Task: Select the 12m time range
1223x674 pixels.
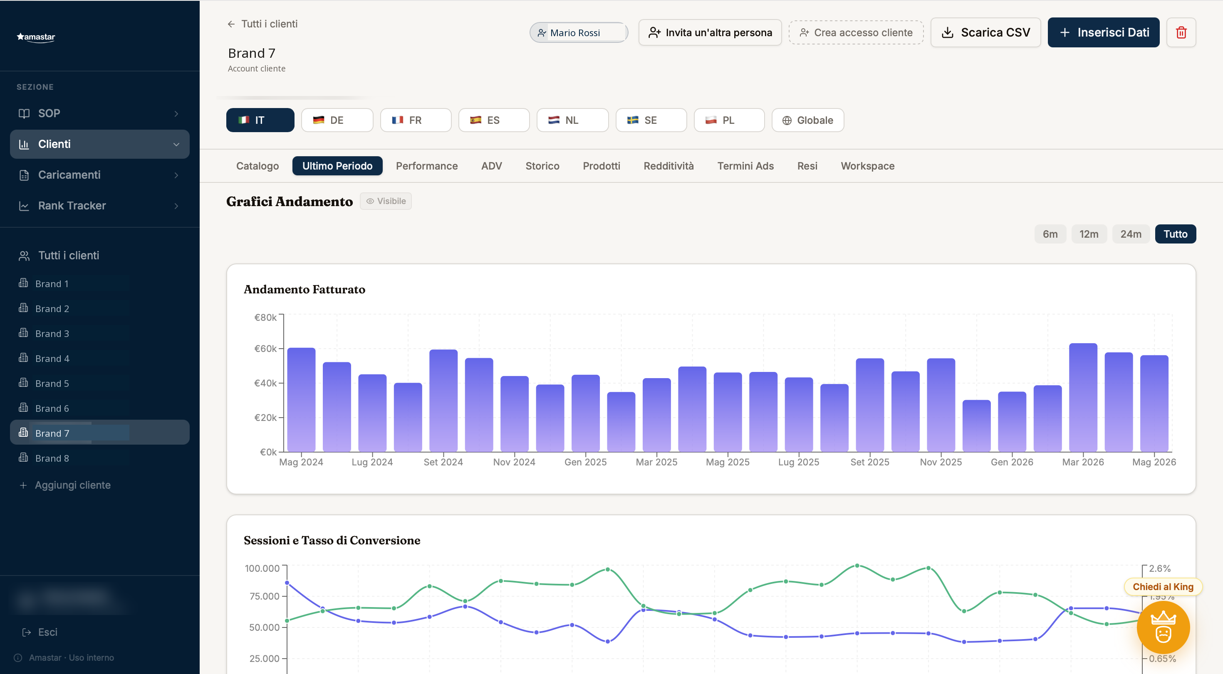Action: click(x=1089, y=234)
